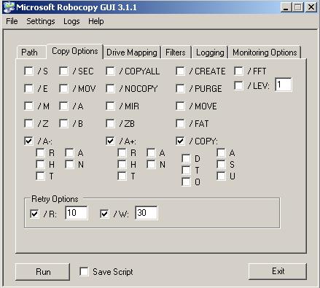Open the Settings menu

click(41, 21)
